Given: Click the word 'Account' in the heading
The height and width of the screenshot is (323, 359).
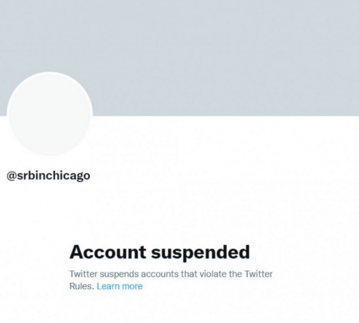Looking at the screenshot, I should (x=108, y=252).
